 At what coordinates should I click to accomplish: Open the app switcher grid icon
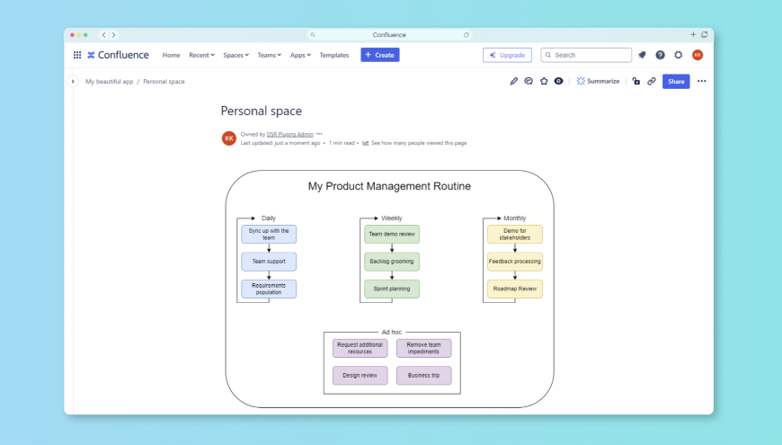(x=77, y=55)
